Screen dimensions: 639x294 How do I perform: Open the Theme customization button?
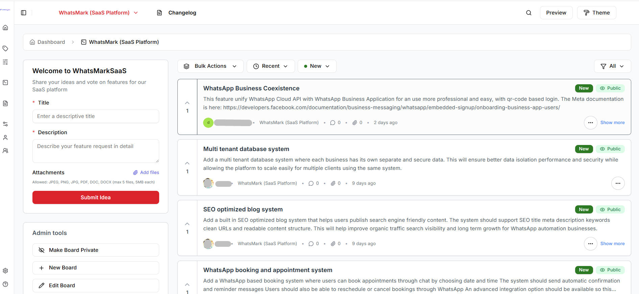pyautogui.click(x=596, y=13)
